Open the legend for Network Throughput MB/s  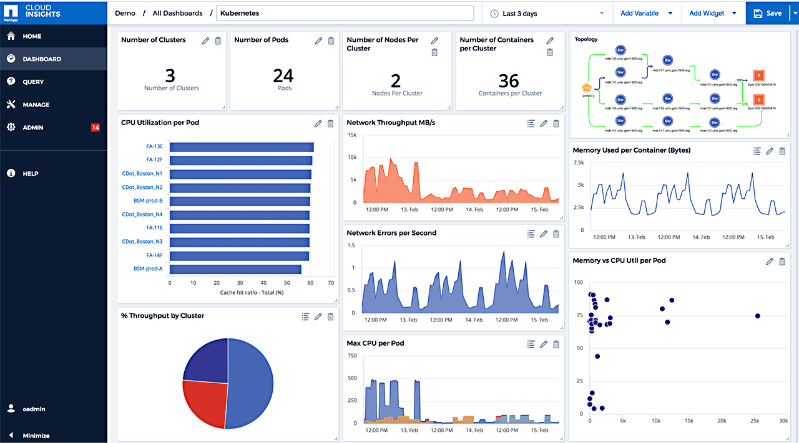pyautogui.click(x=531, y=123)
